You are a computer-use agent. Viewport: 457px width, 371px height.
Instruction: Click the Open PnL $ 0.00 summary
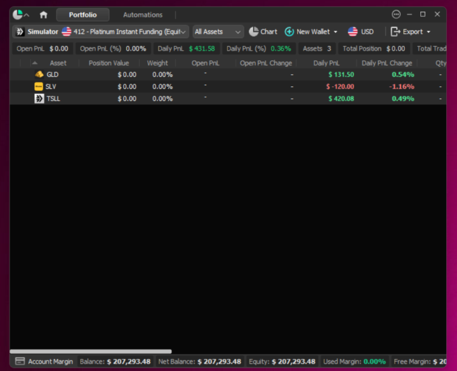pos(43,49)
